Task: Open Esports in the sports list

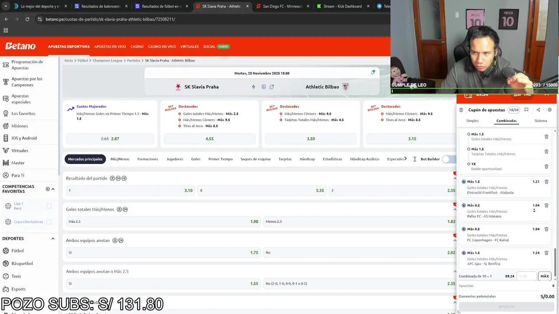Action: 18,289
